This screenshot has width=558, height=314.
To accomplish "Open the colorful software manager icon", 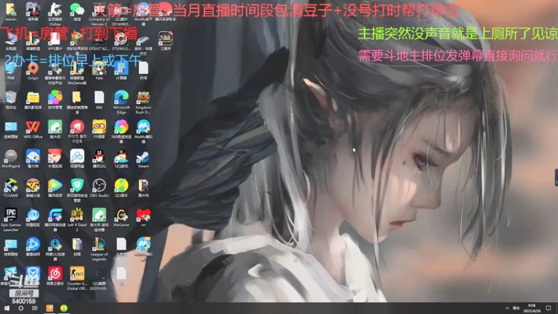I will pos(55,100).
